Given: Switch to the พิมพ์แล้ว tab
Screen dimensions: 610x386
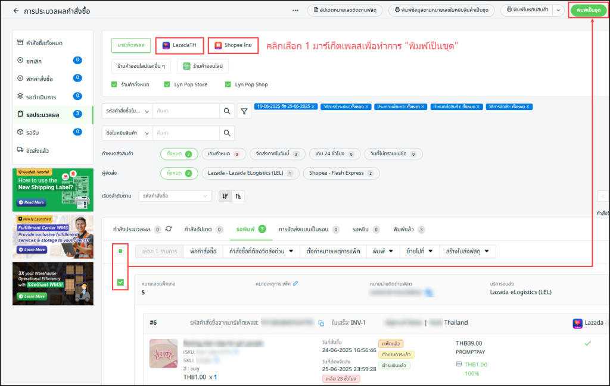Looking at the screenshot, I should point(409,229).
